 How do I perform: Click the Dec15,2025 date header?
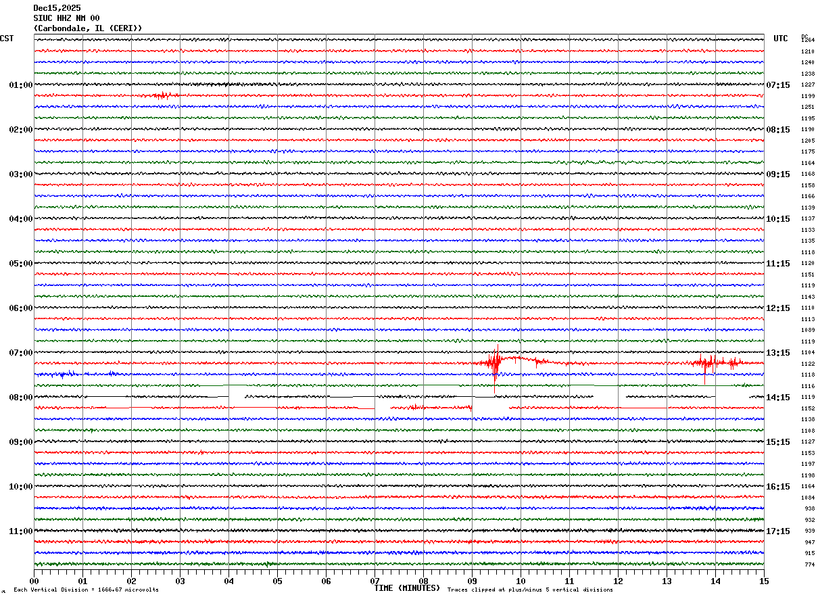coord(57,8)
